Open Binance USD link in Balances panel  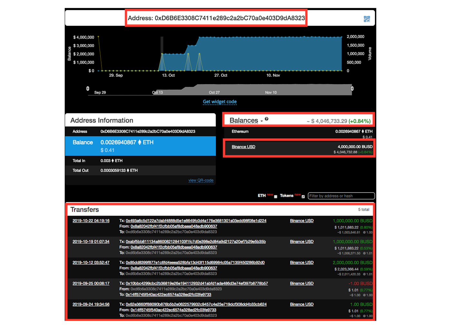243,147
